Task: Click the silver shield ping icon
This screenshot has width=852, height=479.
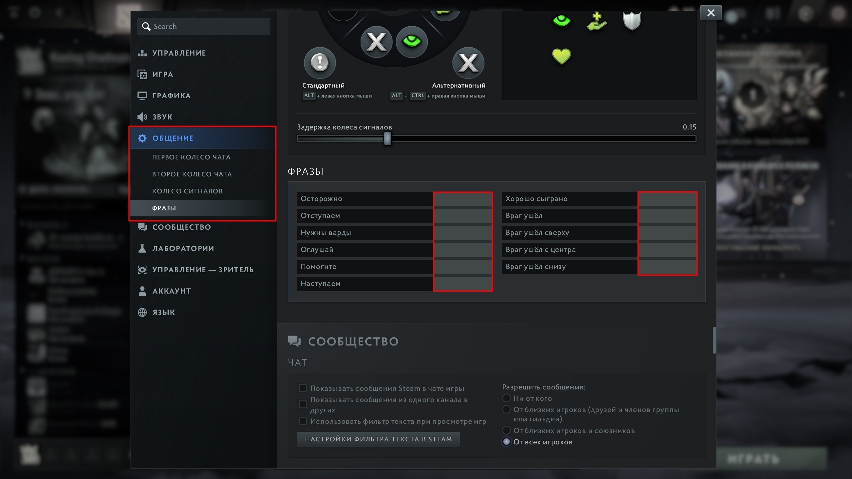Action: click(632, 21)
